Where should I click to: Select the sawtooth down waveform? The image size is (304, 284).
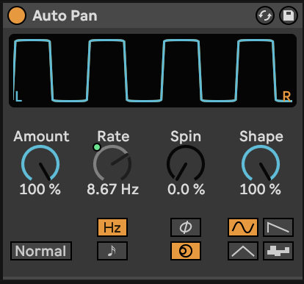click(278, 227)
